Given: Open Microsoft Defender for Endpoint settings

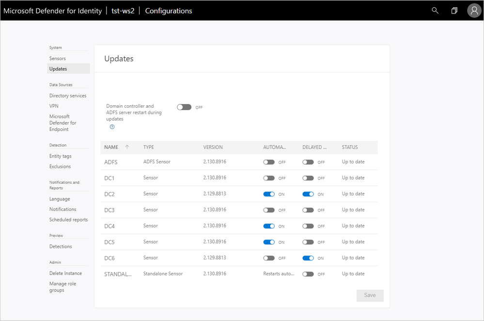Looking at the screenshot, I should (x=62, y=123).
